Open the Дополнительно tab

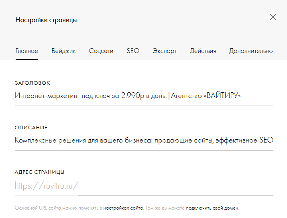(x=251, y=51)
